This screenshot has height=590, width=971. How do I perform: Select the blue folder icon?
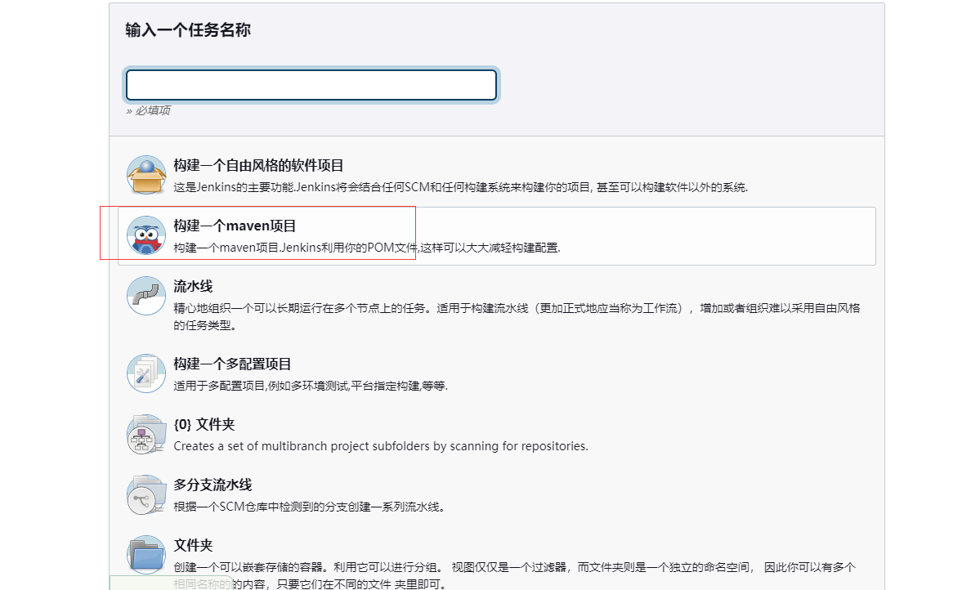click(146, 555)
